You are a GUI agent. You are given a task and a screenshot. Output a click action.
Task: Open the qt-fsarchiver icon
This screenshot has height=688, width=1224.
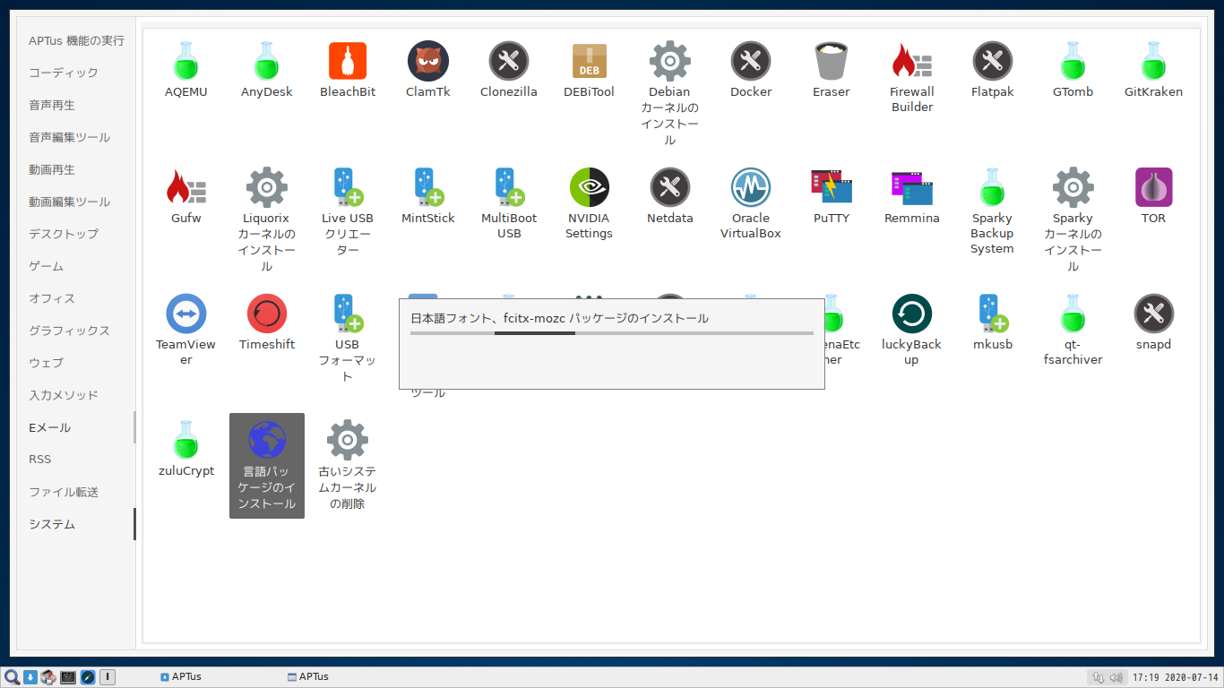pos(1073,314)
